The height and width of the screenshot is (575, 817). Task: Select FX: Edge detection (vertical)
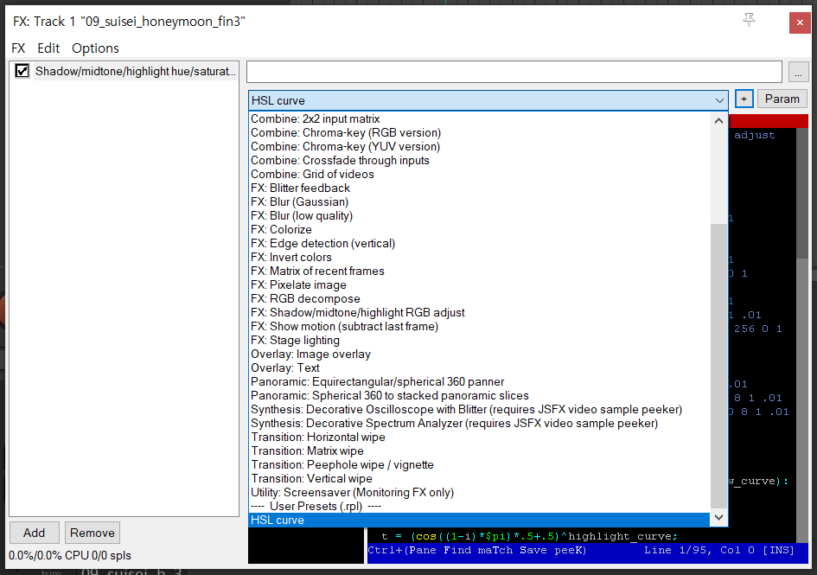coord(479,244)
